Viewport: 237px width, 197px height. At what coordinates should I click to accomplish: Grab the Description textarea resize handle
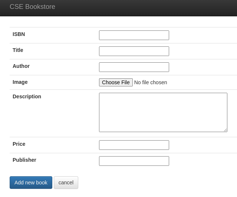coord(225,130)
